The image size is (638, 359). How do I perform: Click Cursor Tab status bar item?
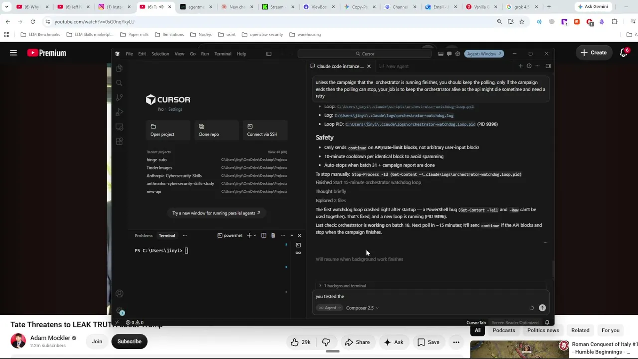point(476,323)
